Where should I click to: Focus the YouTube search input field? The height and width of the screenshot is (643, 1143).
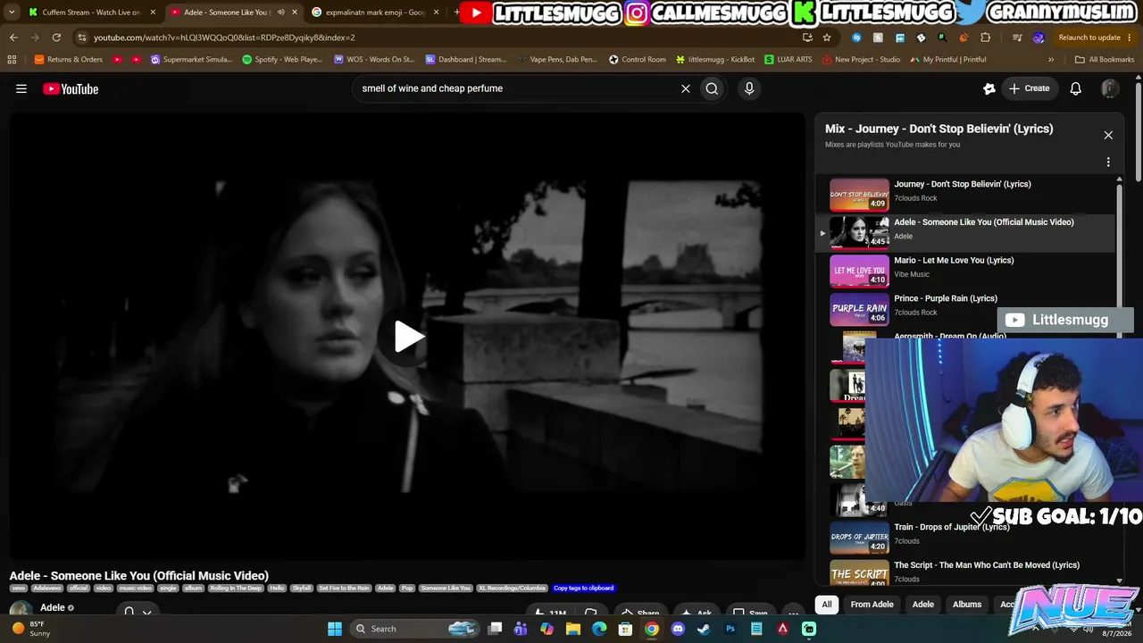(x=516, y=88)
